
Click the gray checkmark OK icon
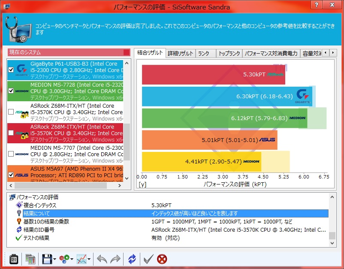(x=148, y=259)
